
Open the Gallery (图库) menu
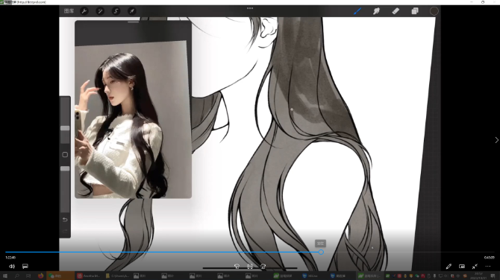point(69,11)
